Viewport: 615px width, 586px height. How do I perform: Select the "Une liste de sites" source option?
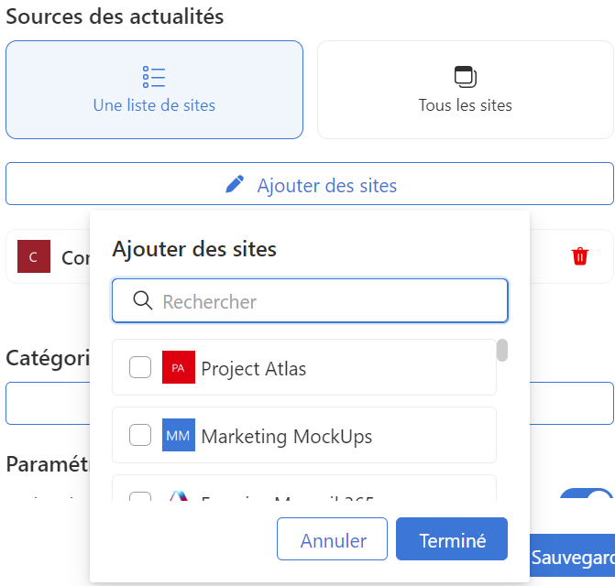coord(154,90)
